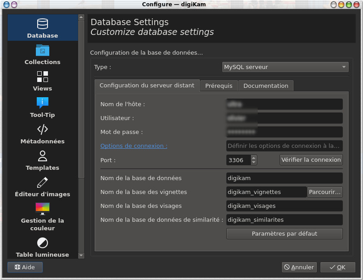Open the Type combo box showing MySQL serveur
363x280 pixels.
[x=285, y=67]
